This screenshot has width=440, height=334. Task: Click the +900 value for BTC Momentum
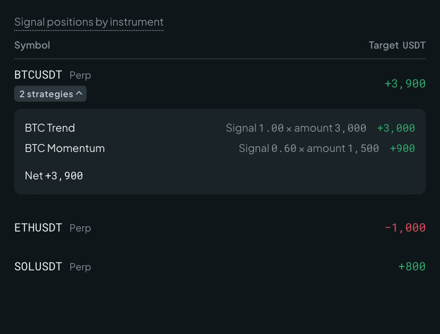pos(402,148)
